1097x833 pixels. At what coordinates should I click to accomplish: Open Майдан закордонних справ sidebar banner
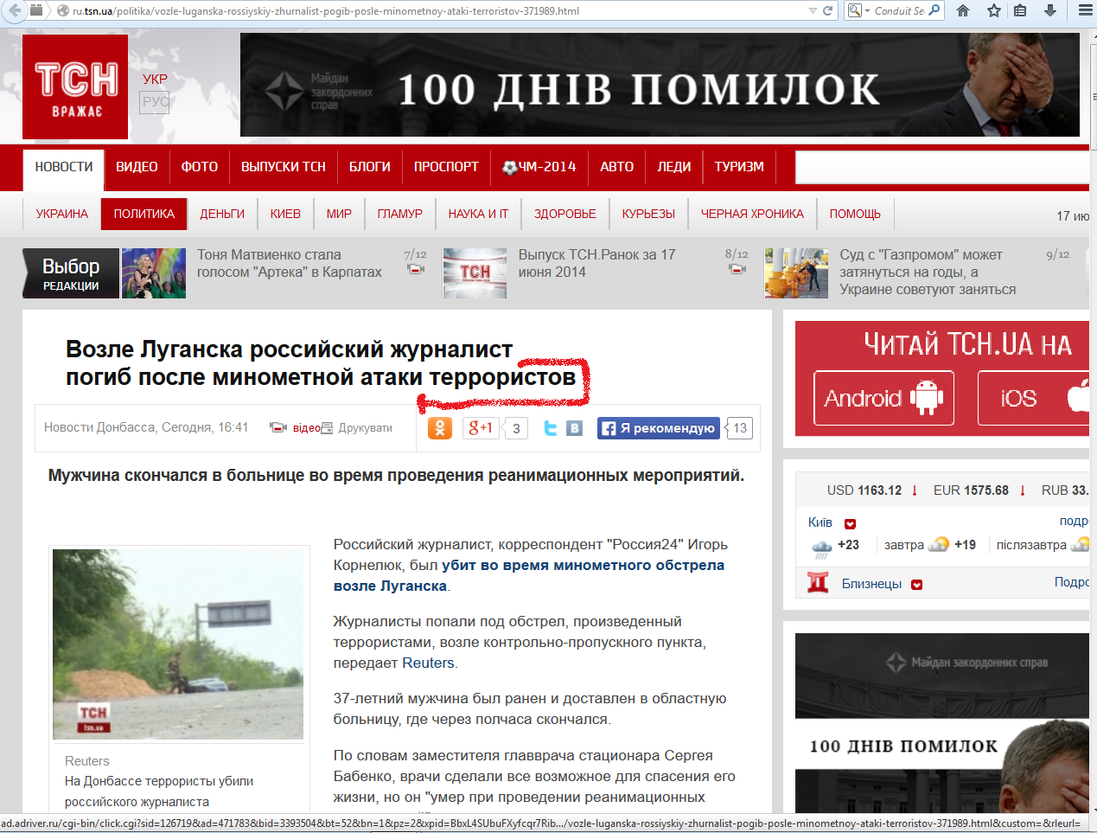[942, 722]
